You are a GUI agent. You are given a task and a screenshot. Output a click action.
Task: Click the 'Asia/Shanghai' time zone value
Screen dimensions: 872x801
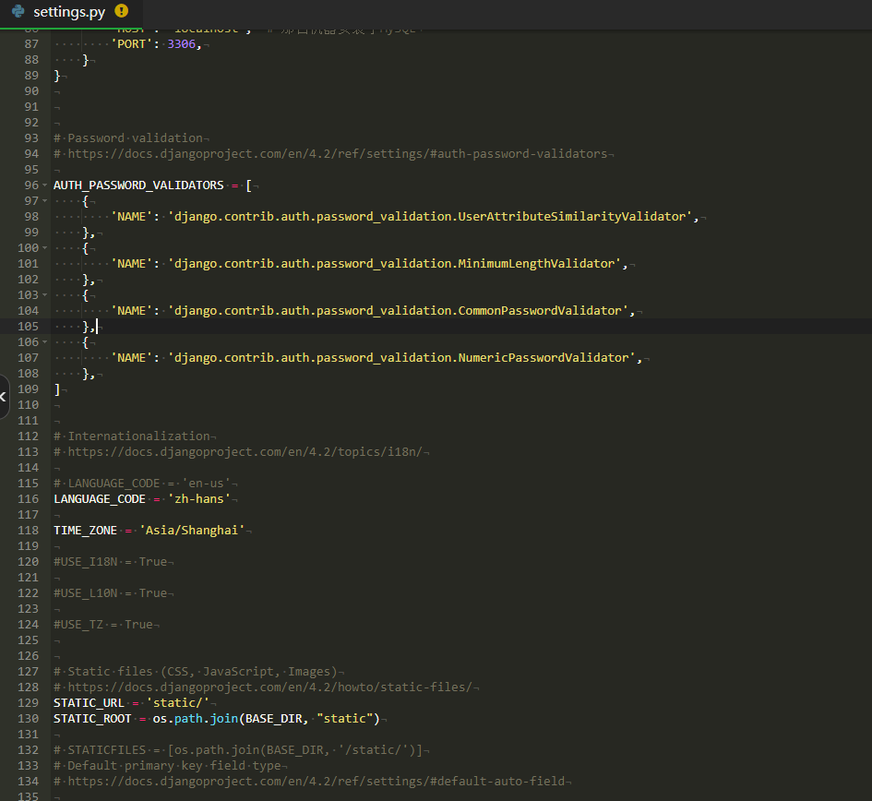192,531
